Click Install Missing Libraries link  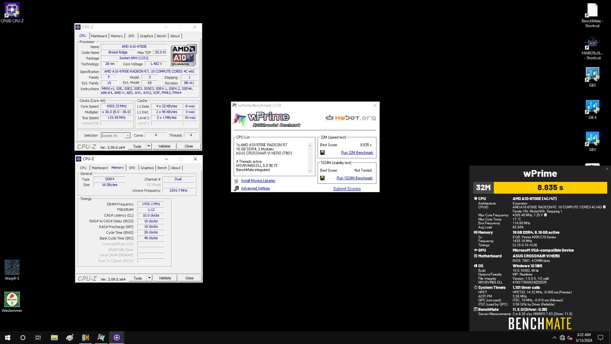258,181
